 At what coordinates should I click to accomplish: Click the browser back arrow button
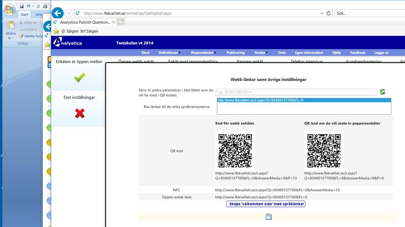pyautogui.click(x=58, y=13)
